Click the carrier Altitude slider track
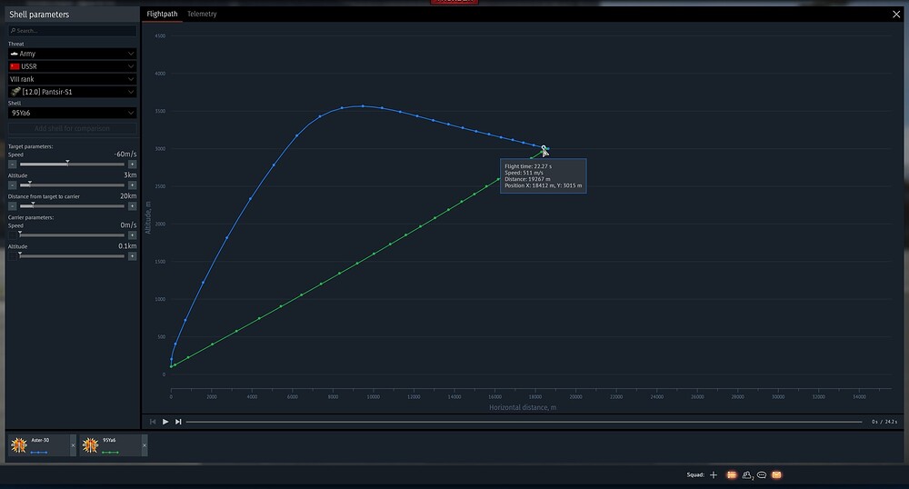The height and width of the screenshot is (489, 909). click(72, 256)
